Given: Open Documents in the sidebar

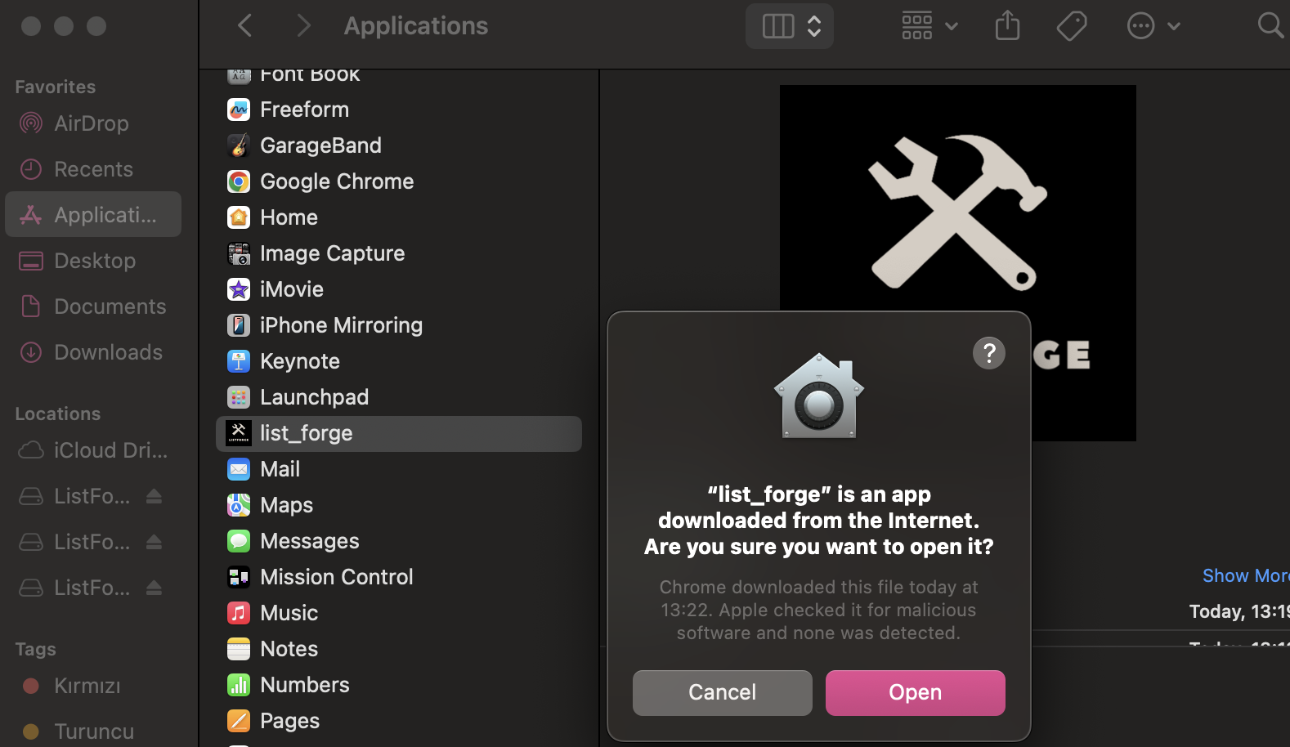Looking at the screenshot, I should click(x=93, y=306).
